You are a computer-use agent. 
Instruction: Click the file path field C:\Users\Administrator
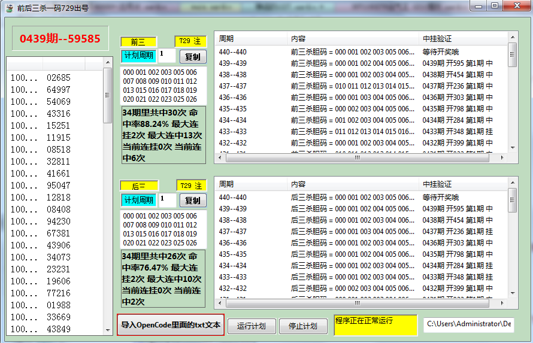pyautogui.click(x=468, y=324)
